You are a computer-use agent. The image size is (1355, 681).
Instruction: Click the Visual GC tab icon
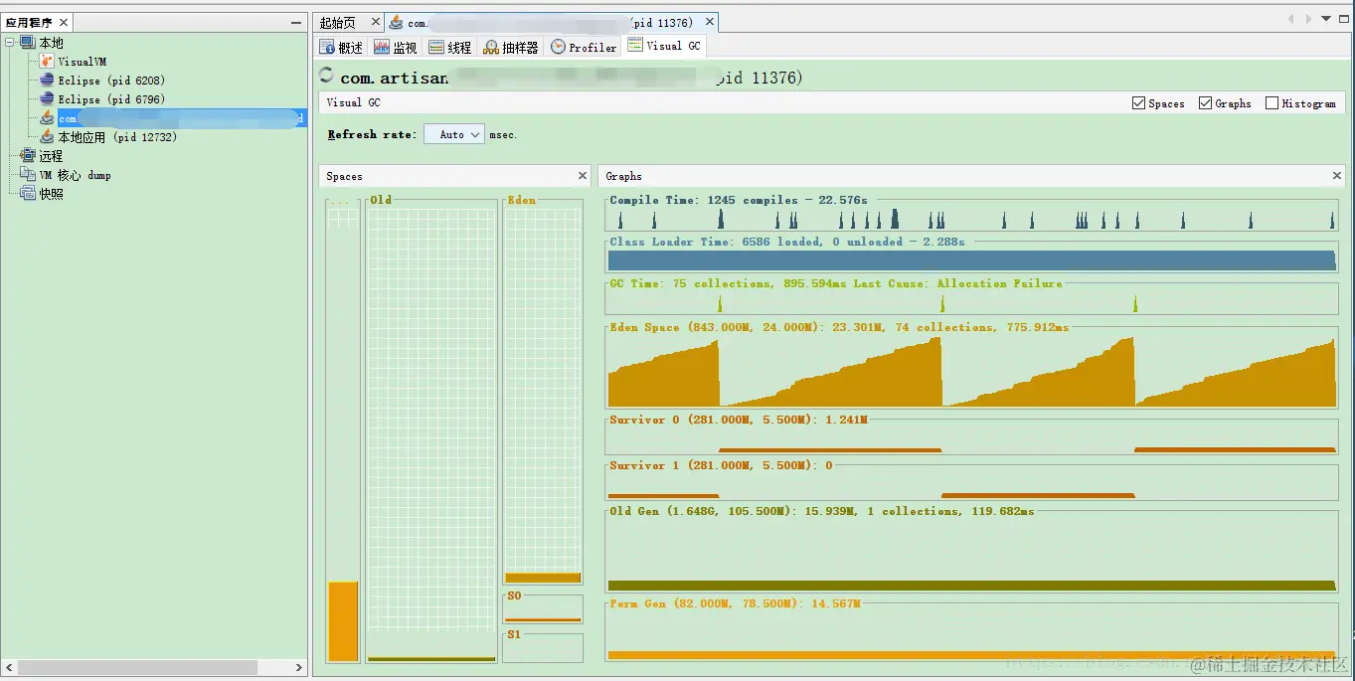click(x=635, y=45)
